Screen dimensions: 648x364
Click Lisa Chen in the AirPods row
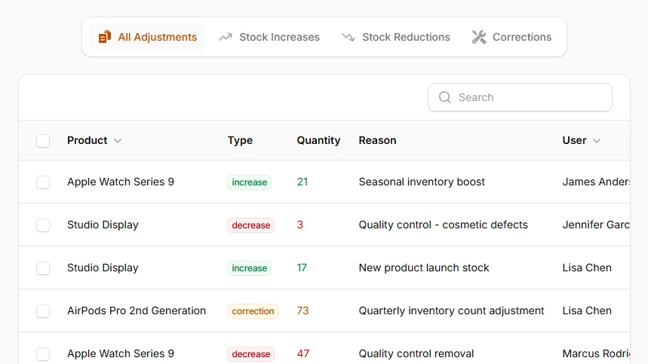click(x=587, y=310)
